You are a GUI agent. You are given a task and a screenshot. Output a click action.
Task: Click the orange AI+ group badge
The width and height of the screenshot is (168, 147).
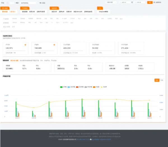(99, 8)
